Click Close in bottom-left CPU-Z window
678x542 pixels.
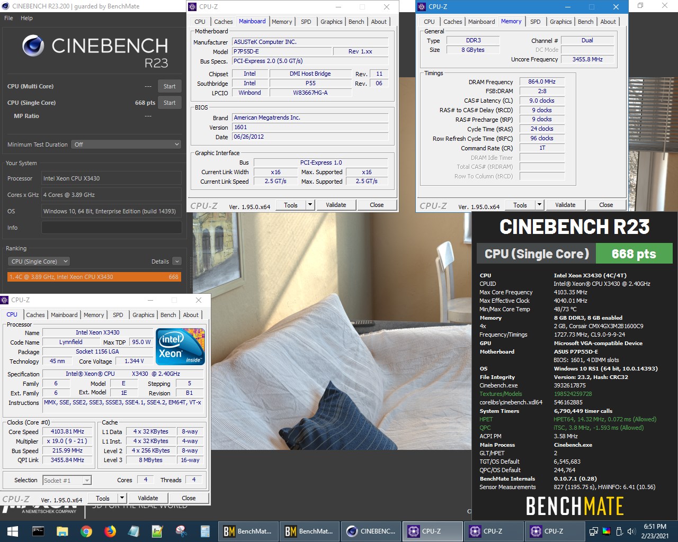click(189, 498)
